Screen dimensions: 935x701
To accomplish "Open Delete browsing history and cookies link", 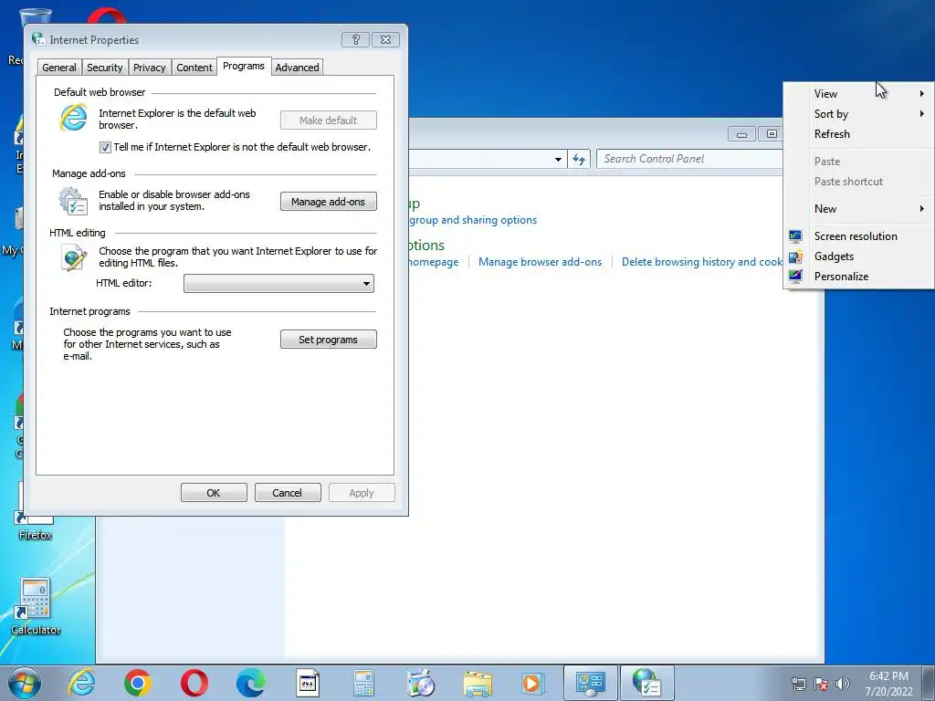I will coord(702,262).
